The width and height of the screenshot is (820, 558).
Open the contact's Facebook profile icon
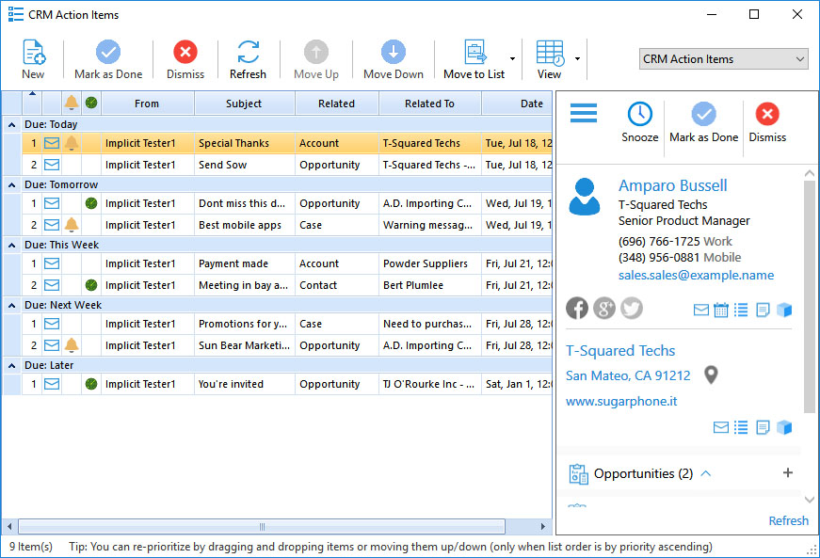(x=577, y=308)
